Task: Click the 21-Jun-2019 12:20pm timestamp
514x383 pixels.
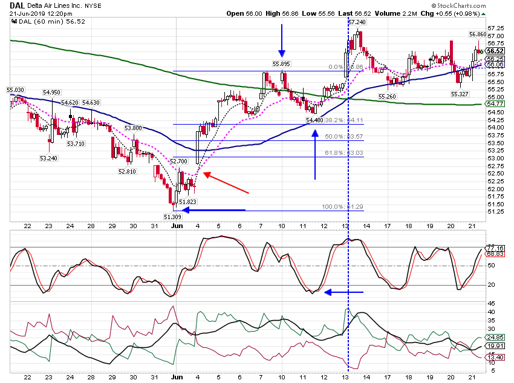Action: 41,14
